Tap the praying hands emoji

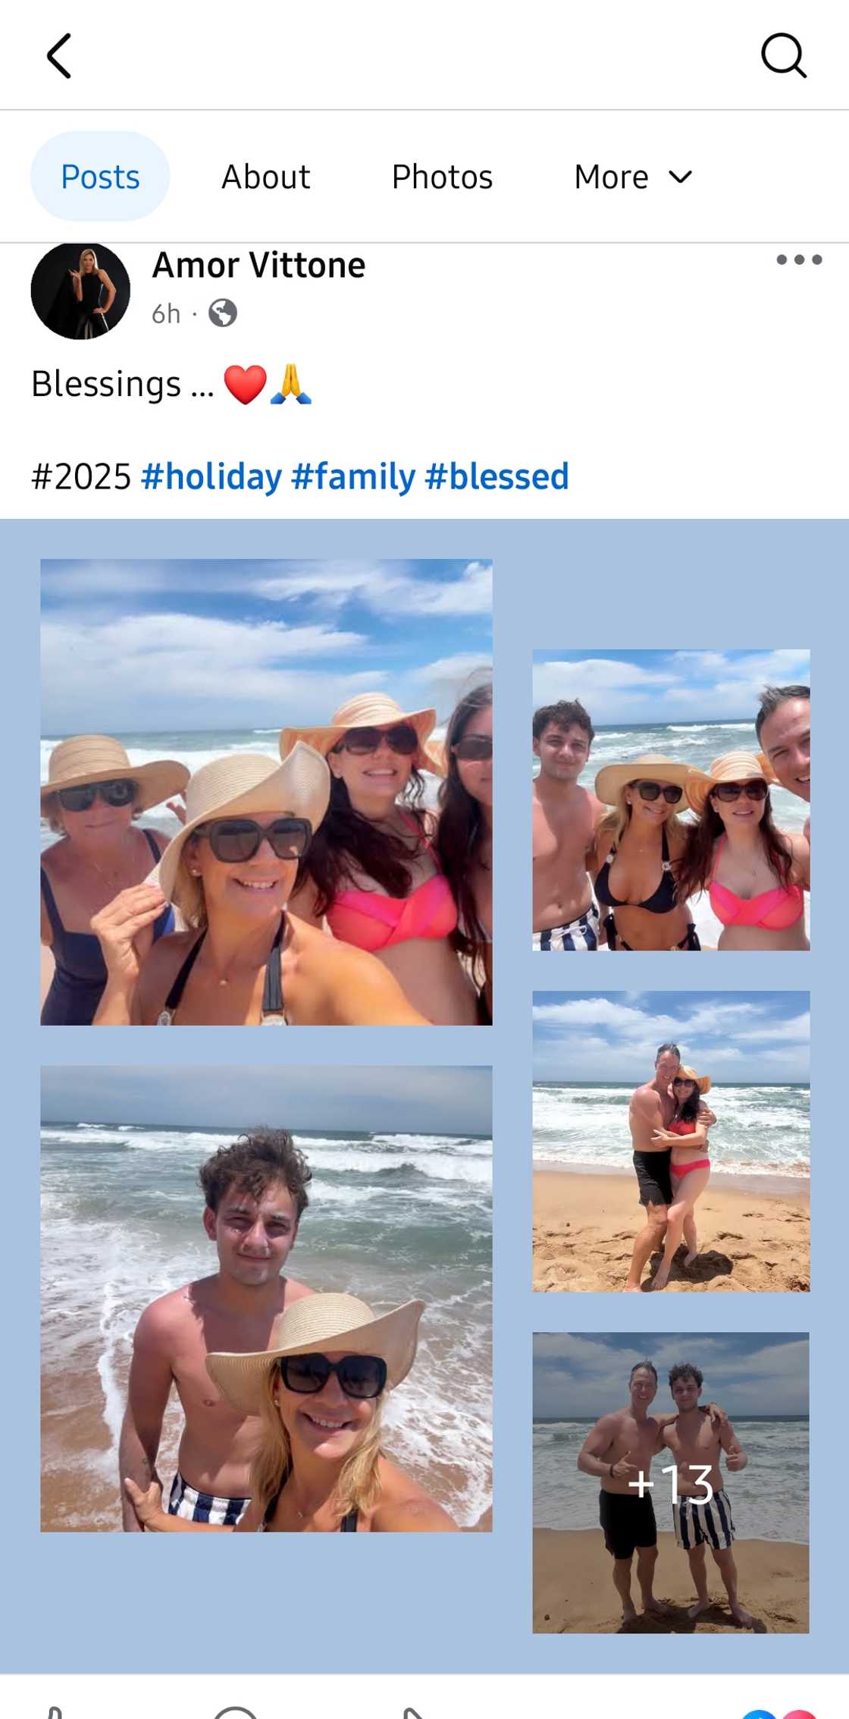(291, 384)
